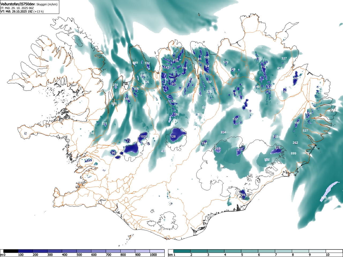Click the map value 327 in the northeast
The height and width of the screenshot is (257, 343).
tap(284, 58)
